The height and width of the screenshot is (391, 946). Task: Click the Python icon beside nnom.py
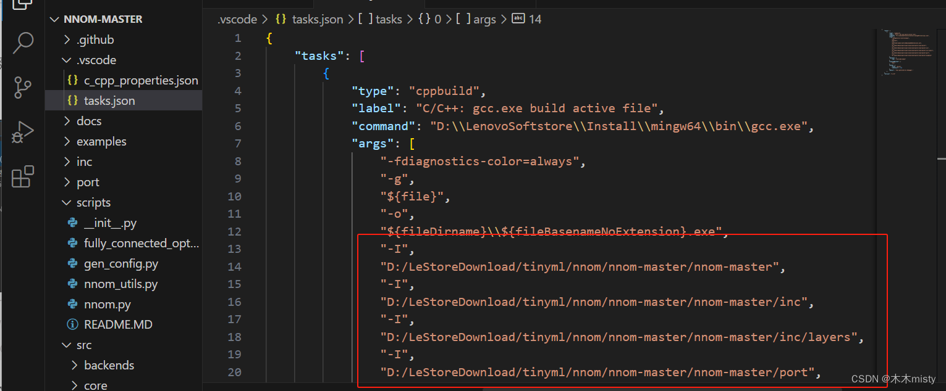click(x=72, y=304)
